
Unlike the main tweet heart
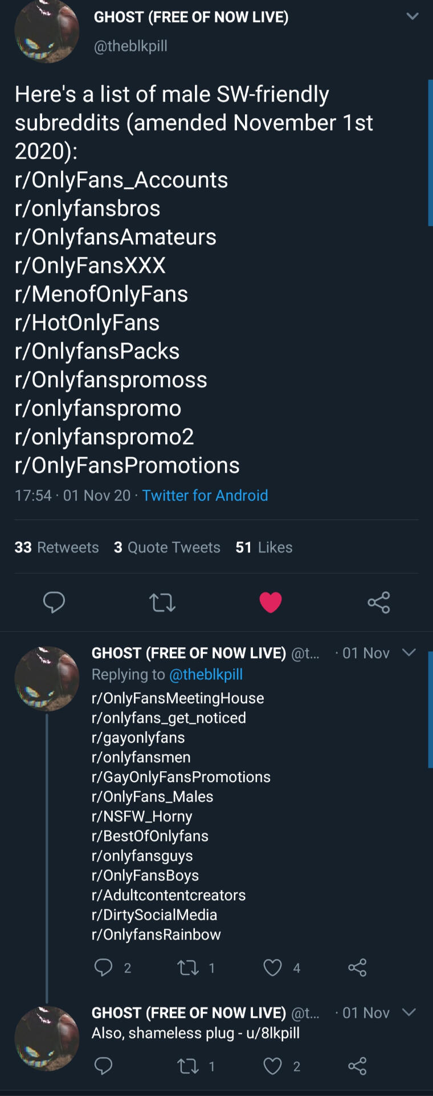click(x=270, y=602)
